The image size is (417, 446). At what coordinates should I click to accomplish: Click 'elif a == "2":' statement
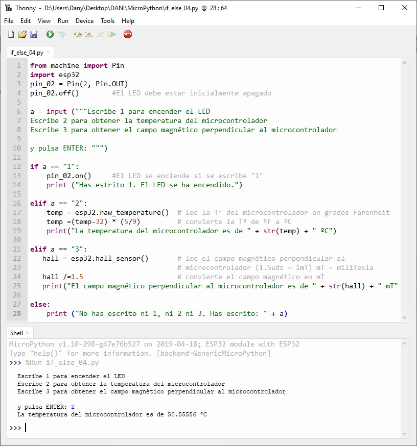coord(58,203)
